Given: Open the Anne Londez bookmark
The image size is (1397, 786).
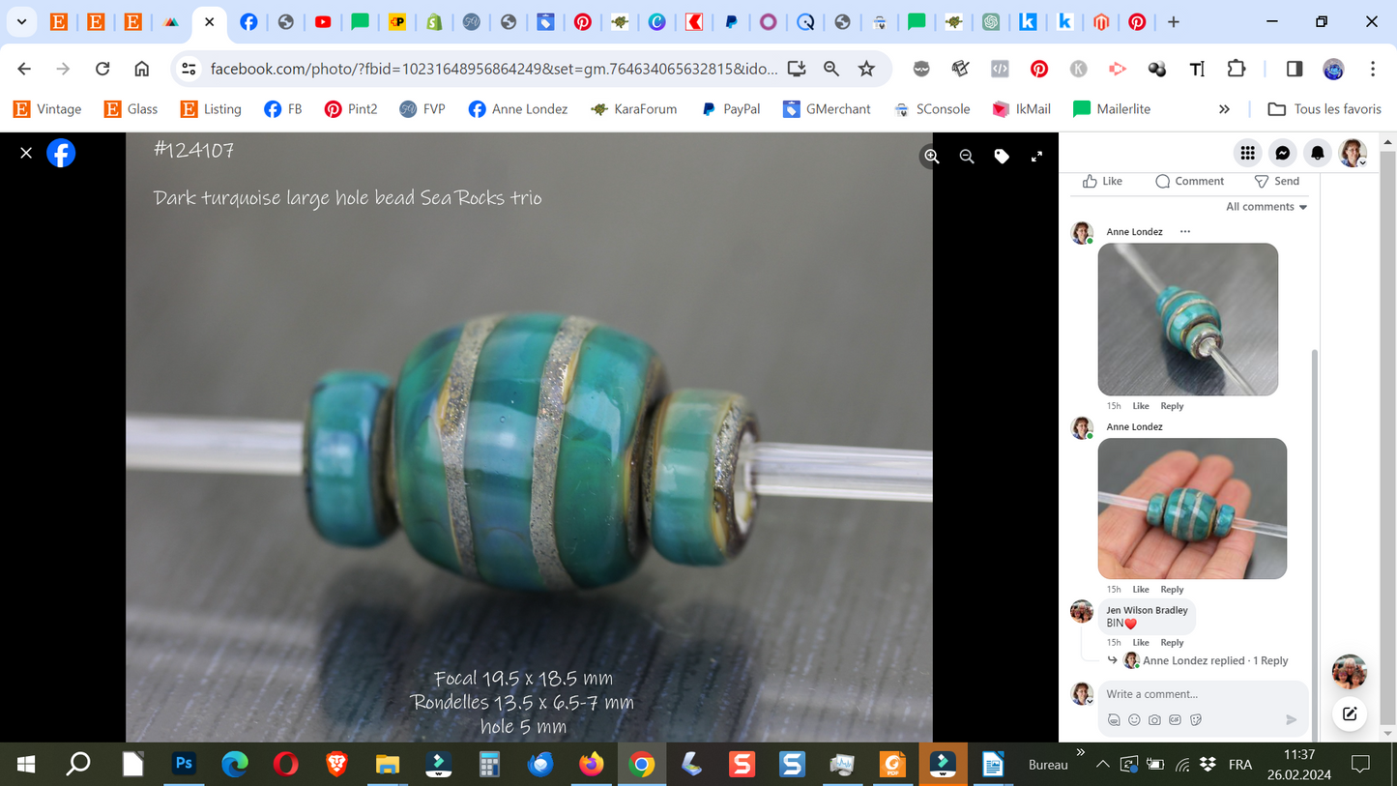Looking at the screenshot, I should (517, 109).
